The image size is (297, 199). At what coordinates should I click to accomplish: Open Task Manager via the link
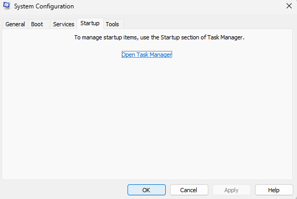147,55
